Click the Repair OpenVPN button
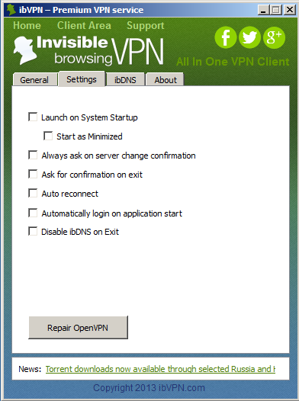The width and height of the screenshot is (299, 401). 78,328
